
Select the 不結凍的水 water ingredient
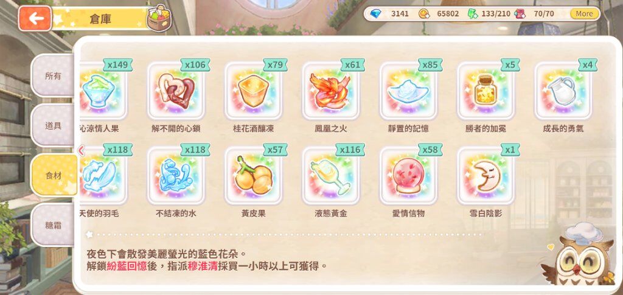tap(176, 176)
